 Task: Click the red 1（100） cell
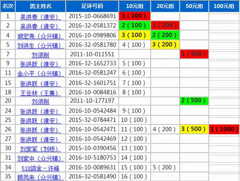click(x=135, y=16)
